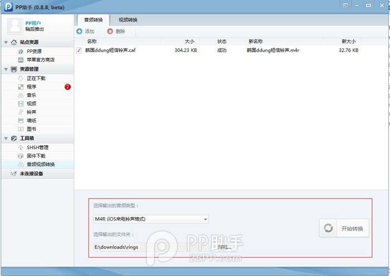Screen dimensions: 390x276
Task: Switch to the 音频转换 tab
Action: pyautogui.click(x=93, y=20)
